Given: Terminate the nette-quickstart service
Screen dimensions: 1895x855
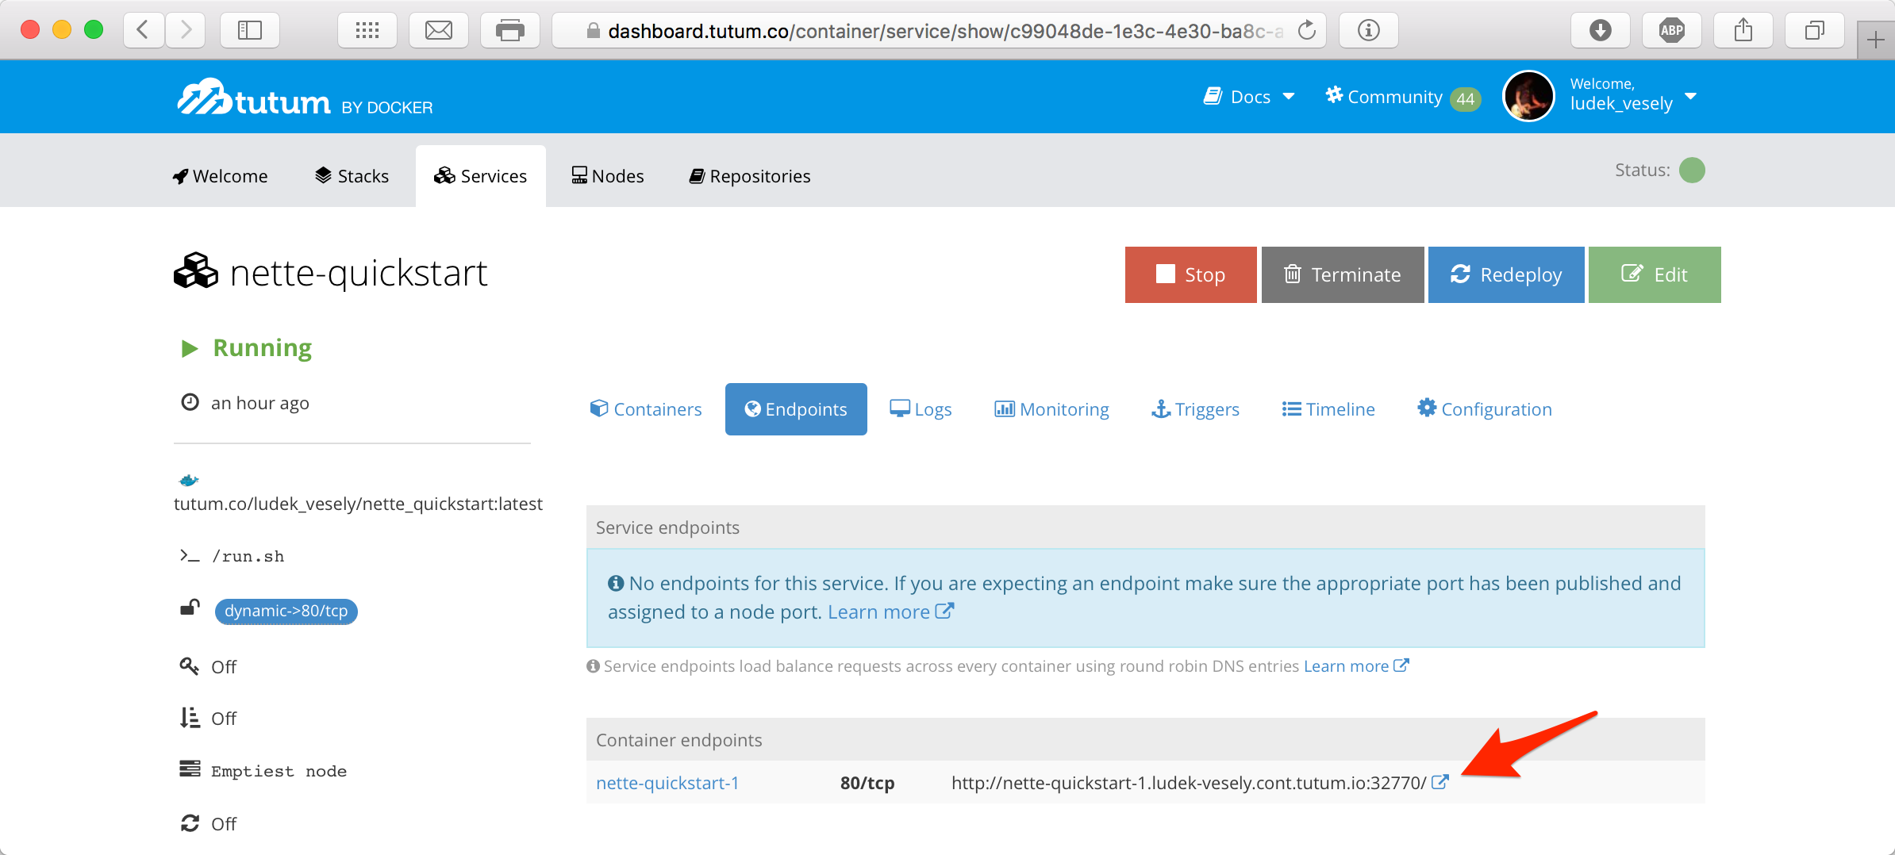Looking at the screenshot, I should [x=1343, y=274].
